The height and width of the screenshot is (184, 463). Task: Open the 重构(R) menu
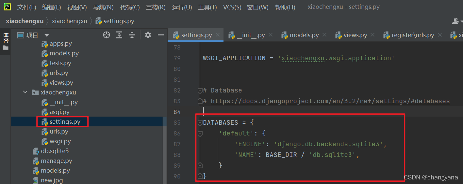(156, 7)
